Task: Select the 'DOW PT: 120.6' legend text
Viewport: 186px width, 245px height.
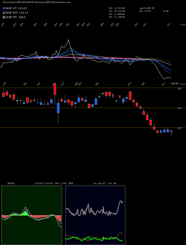Action: coord(15,17)
